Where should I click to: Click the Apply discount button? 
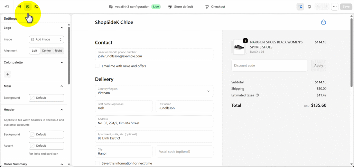pyautogui.click(x=318, y=66)
